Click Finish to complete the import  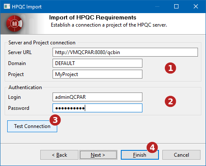(140, 155)
